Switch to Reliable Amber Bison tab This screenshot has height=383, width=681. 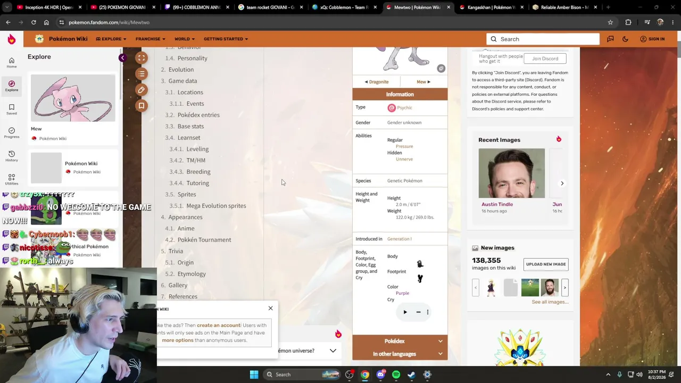(x=564, y=7)
